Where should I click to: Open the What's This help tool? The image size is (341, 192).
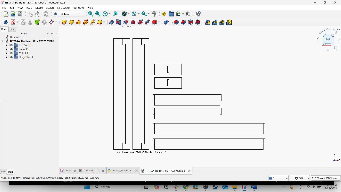coord(198,14)
